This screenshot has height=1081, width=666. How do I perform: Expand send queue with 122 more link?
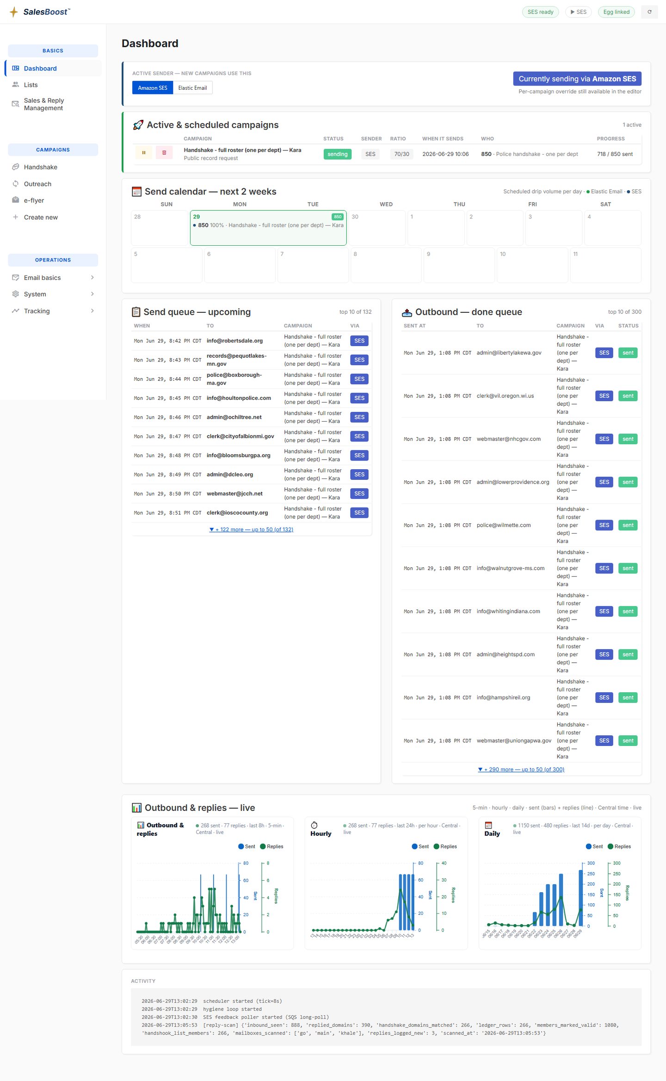(251, 529)
